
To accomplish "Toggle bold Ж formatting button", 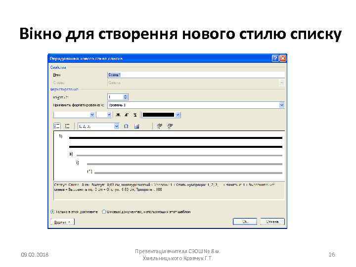I will 118,115.
